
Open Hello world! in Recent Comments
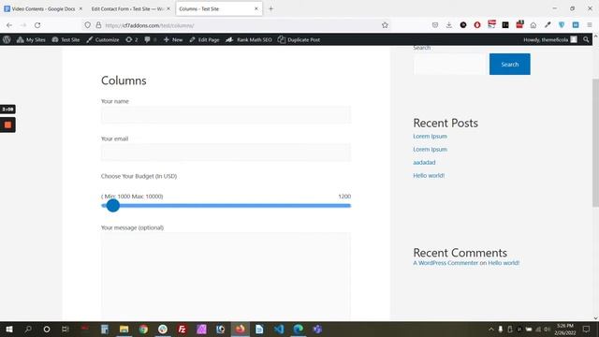(504, 263)
